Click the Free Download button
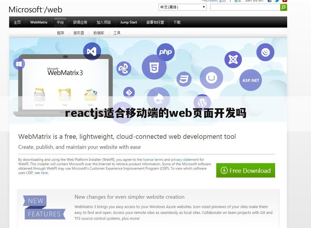The height and width of the screenshot is (228, 311). coord(245,170)
